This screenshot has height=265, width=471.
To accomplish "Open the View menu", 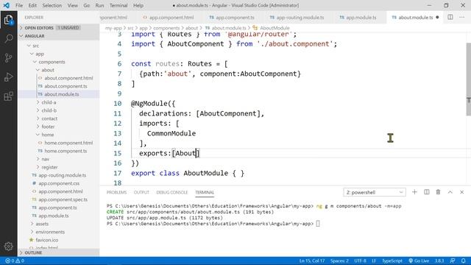I will pyautogui.click(x=72, y=5).
